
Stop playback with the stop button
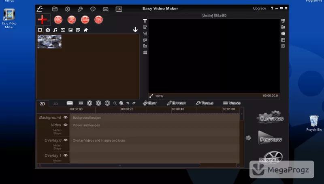point(107,103)
